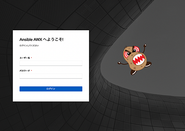Click the 'Ansible AWX へようこそ!' heading
185x131 pixels.
[x=41, y=40]
